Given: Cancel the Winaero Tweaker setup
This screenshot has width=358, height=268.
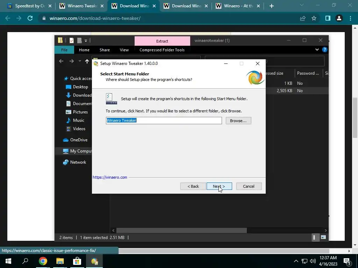Looking at the screenshot, I should (x=249, y=186).
